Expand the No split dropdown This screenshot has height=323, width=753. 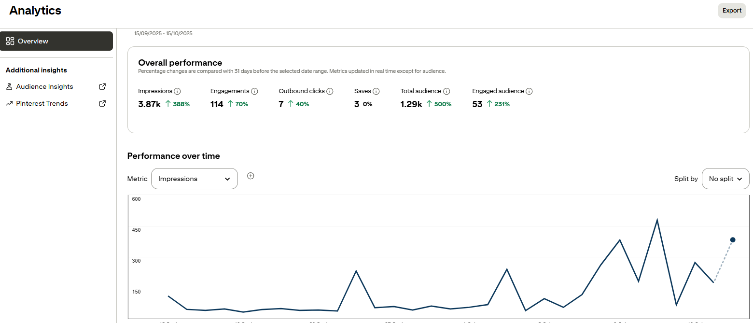(x=725, y=179)
